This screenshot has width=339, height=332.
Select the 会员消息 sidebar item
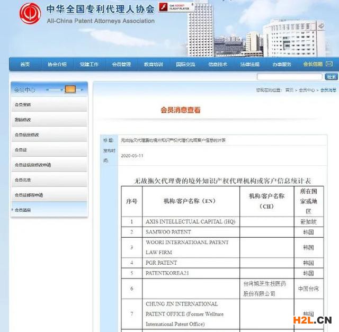pyautogui.click(x=23, y=210)
